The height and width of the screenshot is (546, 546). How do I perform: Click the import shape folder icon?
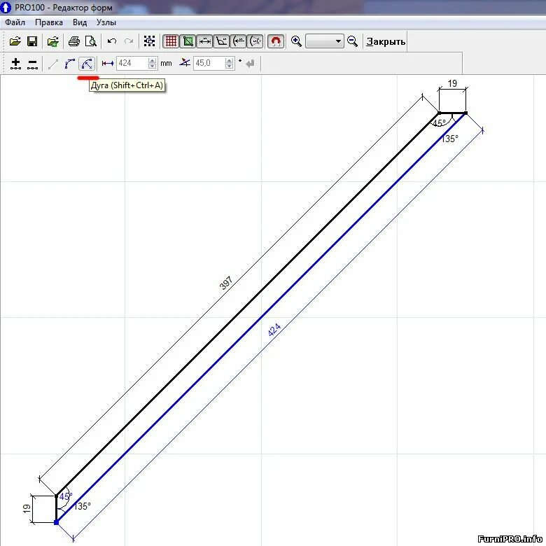[53, 41]
